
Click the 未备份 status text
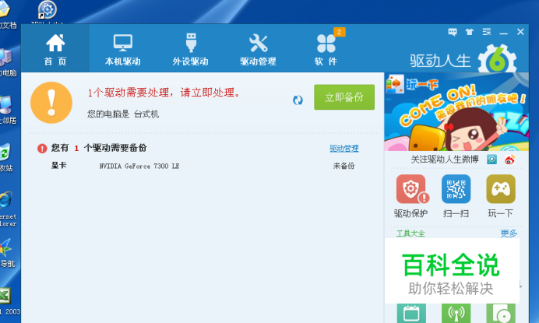coord(343,166)
